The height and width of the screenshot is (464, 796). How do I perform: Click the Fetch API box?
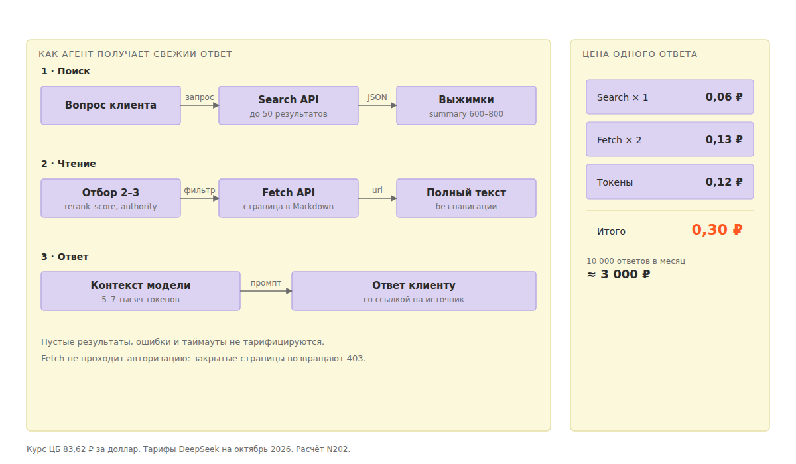(x=289, y=198)
